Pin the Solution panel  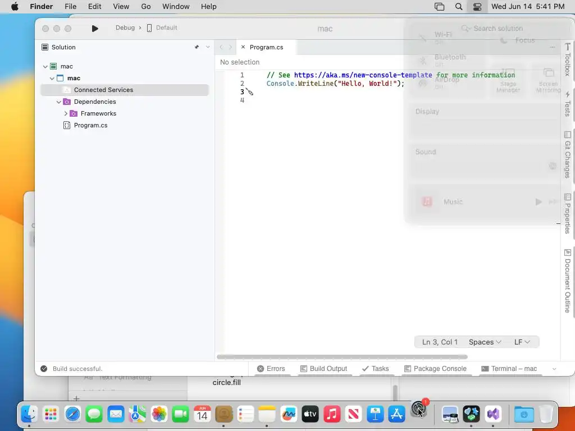click(197, 47)
